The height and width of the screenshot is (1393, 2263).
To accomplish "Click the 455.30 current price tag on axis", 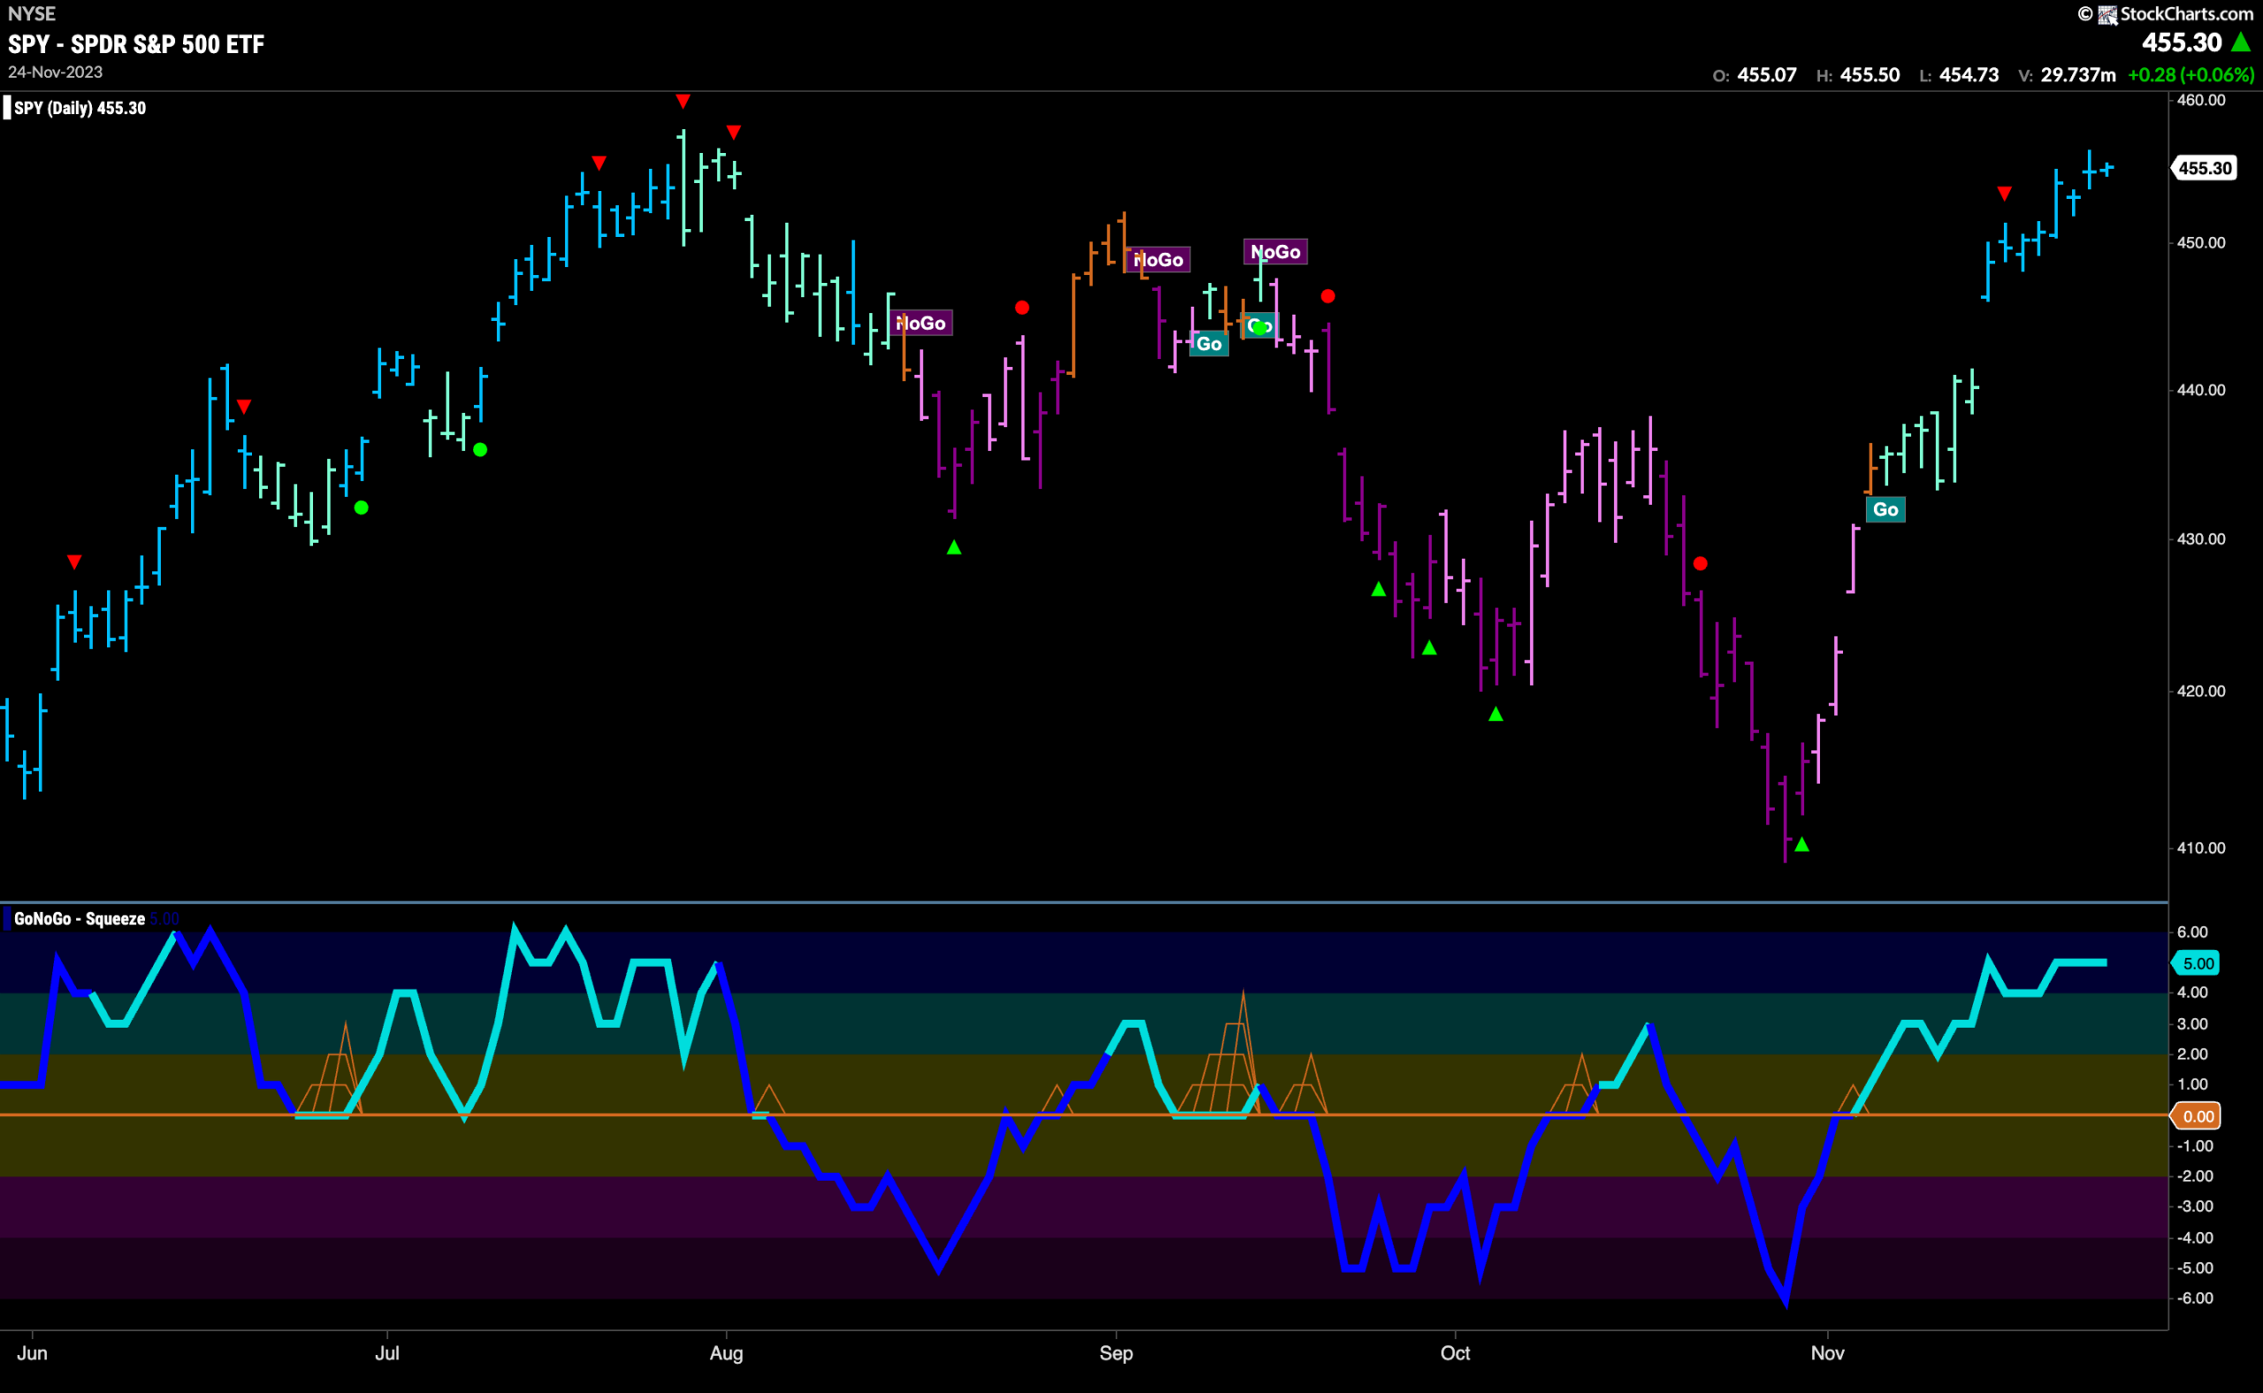I will click(2204, 168).
